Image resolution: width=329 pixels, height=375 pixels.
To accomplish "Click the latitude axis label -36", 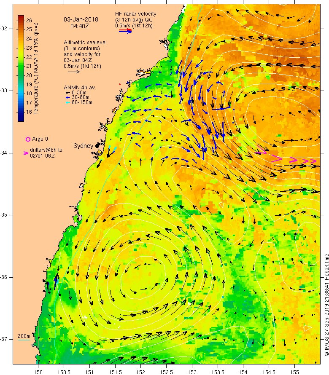I will point(4,277).
